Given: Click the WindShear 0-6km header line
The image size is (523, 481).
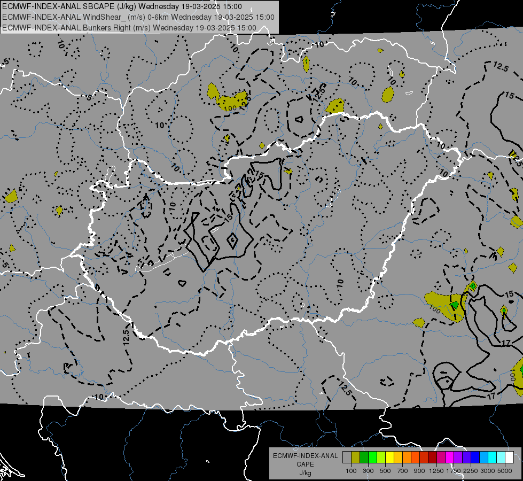Looking at the screenshot, I should [x=138, y=17].
